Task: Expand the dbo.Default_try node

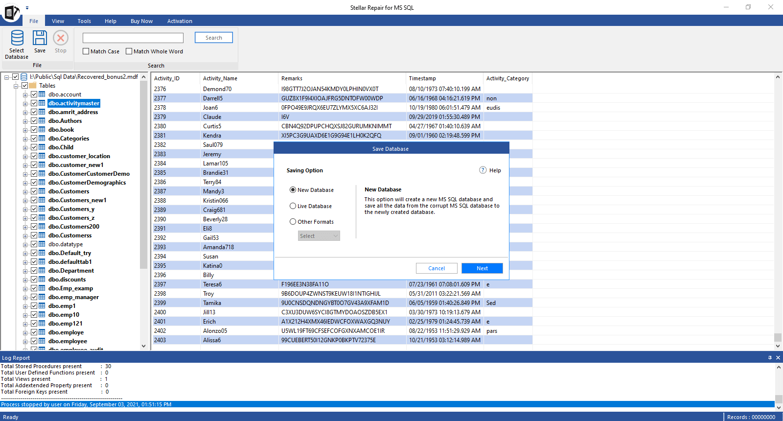Action: pos(25,254)
